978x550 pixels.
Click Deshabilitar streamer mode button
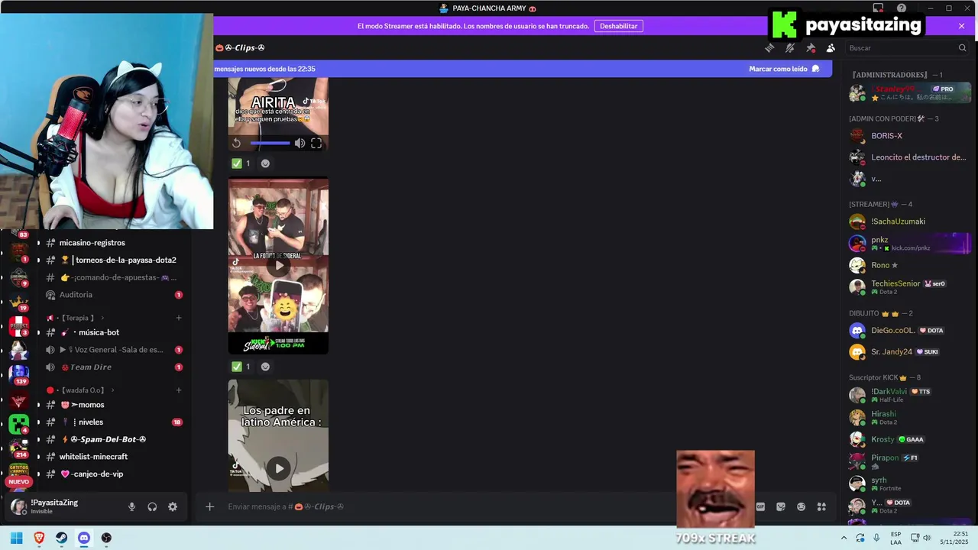click(618, 26)
